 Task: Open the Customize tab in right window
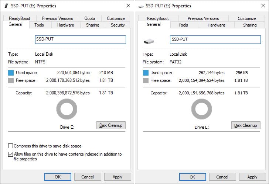pos(246,18)
